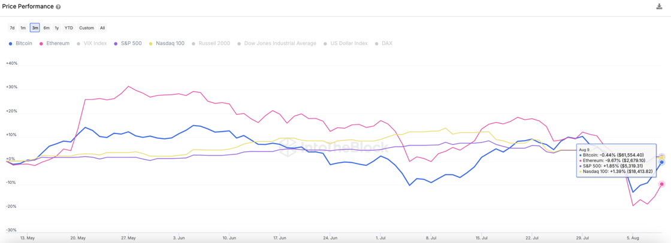Open the Custom date range

coord(86,28)
